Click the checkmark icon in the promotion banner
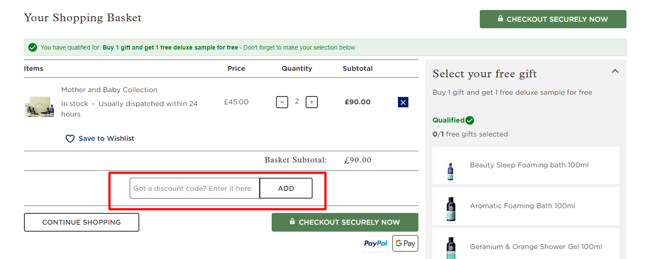 point(33,47)
